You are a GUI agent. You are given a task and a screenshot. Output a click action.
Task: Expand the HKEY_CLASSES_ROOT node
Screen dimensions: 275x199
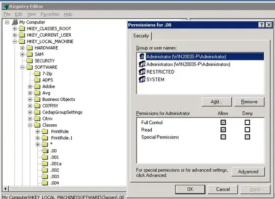15,29
